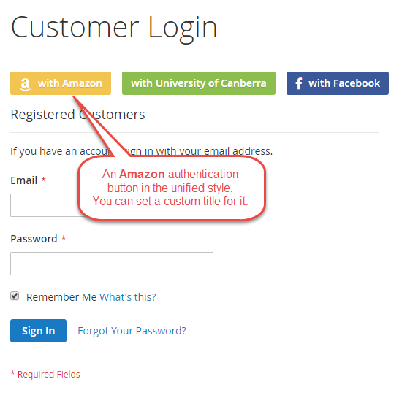
Task: Click the red Amazon authentication callout bubble
Action: tap(172, 188)
